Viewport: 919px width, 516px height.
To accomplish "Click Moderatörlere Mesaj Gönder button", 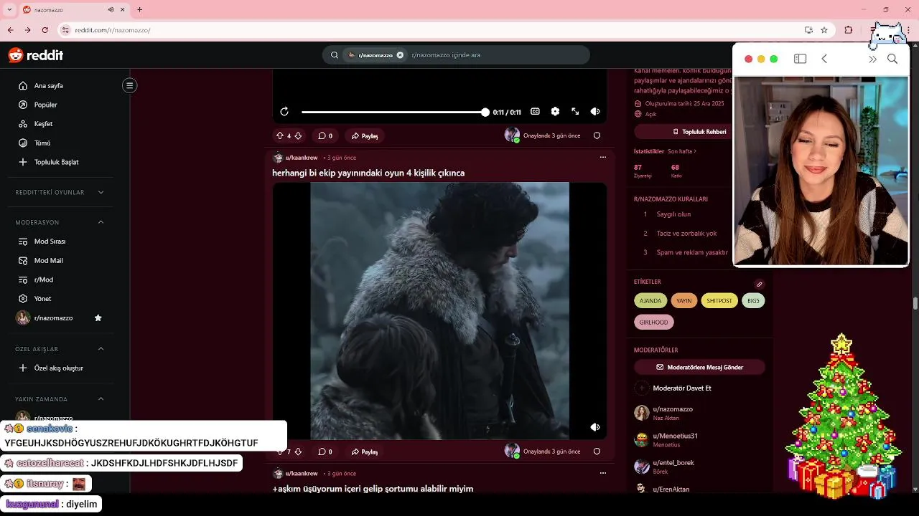I will pyautogui.click(x=699, y=367).
